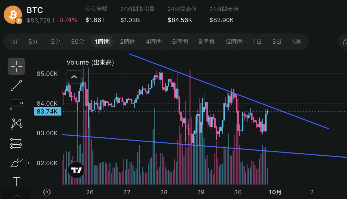Viewport: 347px width, 199px height.
Task: Click the $82.90K 24h low value
Action: (x=222, y=20)
